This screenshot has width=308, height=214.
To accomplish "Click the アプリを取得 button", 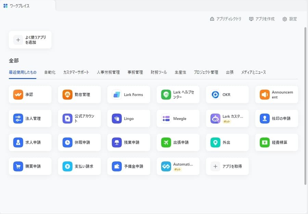I will 227,166.
